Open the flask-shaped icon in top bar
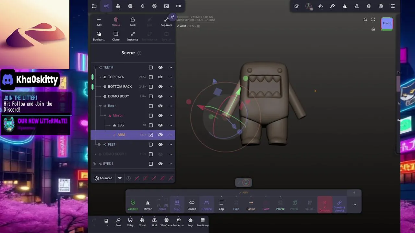This screenshot has width=415, height=233. click(357, 6)
